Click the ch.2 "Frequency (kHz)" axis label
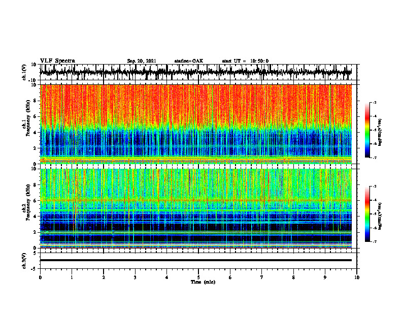 point(28,202)
